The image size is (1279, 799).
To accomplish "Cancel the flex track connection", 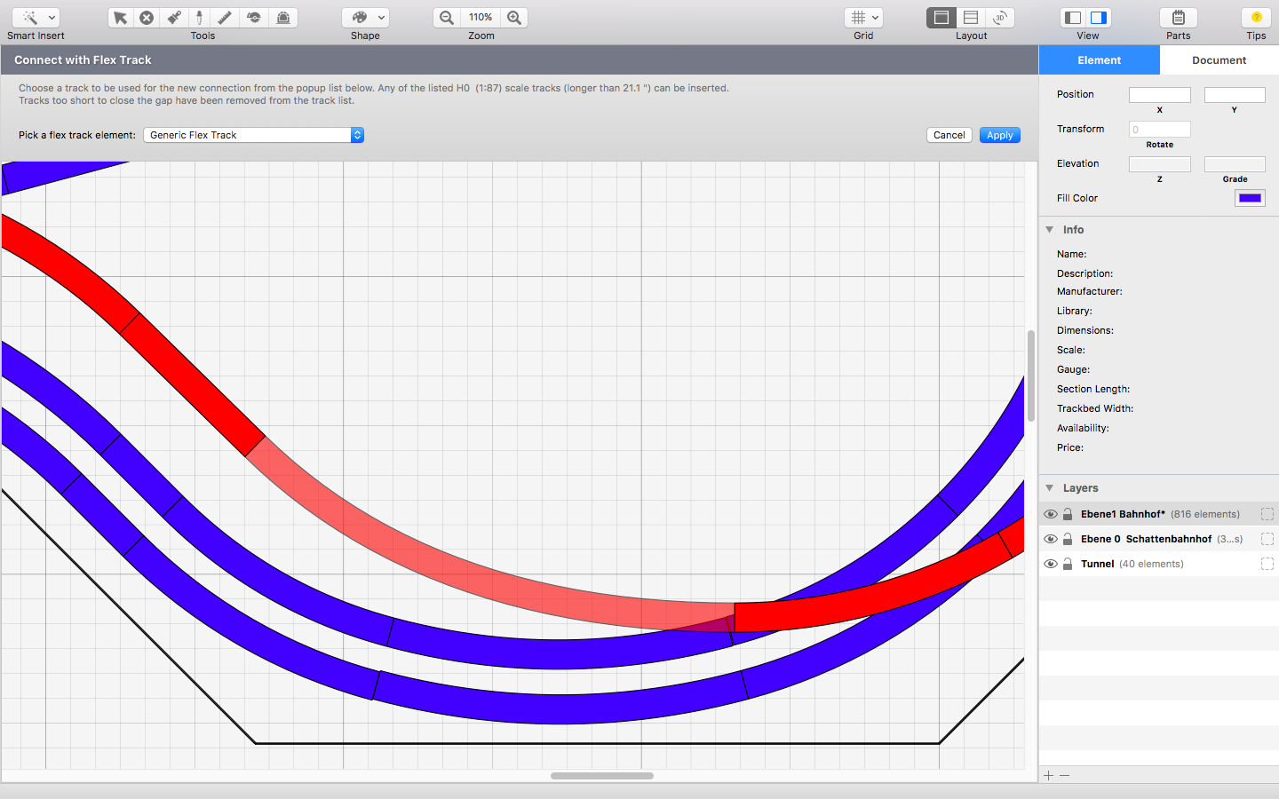I will click(949, 135).
